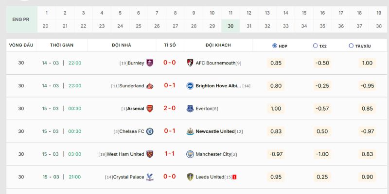
Task: Click the AFC Bournemouth crest icon
Action: click(x=190, y=63)
